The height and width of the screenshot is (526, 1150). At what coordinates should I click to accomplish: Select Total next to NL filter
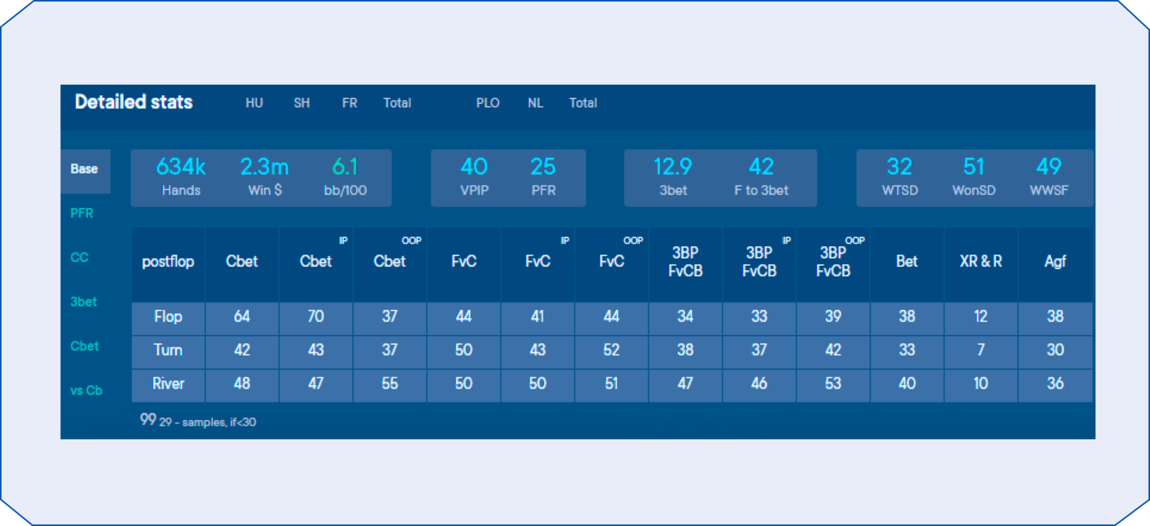tap(583, 103)
